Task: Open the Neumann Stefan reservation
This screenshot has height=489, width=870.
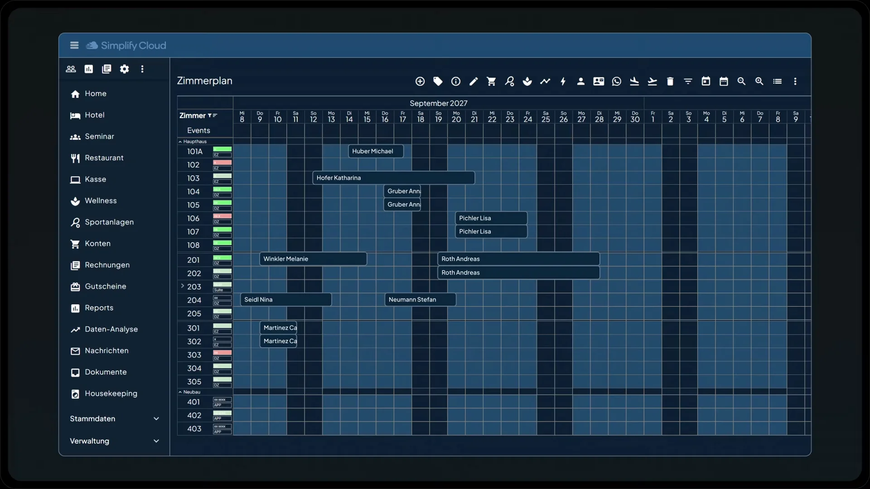Action: coord(420,300)
